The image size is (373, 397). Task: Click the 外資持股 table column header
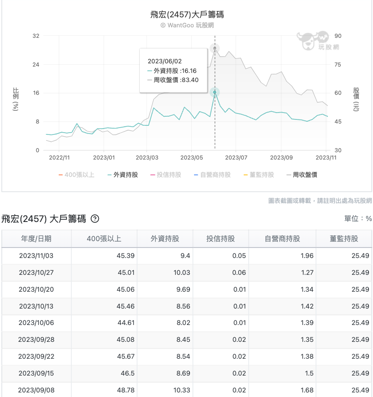(x=165, y=238)
